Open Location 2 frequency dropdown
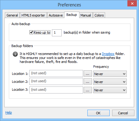 (110, 82)
